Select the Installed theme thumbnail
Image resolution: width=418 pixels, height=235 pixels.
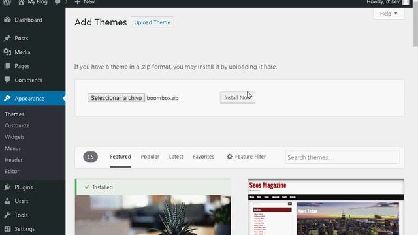(153, 207)
